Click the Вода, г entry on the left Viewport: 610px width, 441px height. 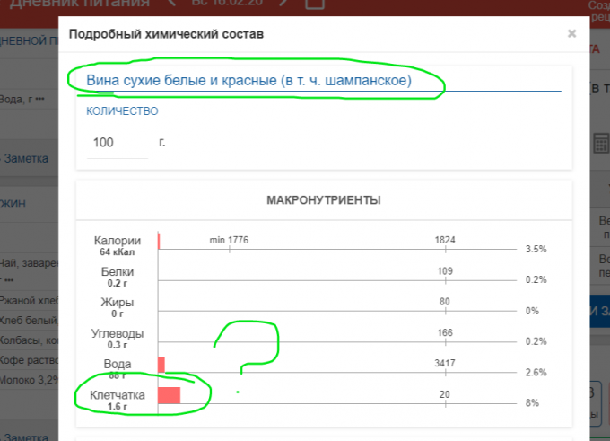click(22, 100)
